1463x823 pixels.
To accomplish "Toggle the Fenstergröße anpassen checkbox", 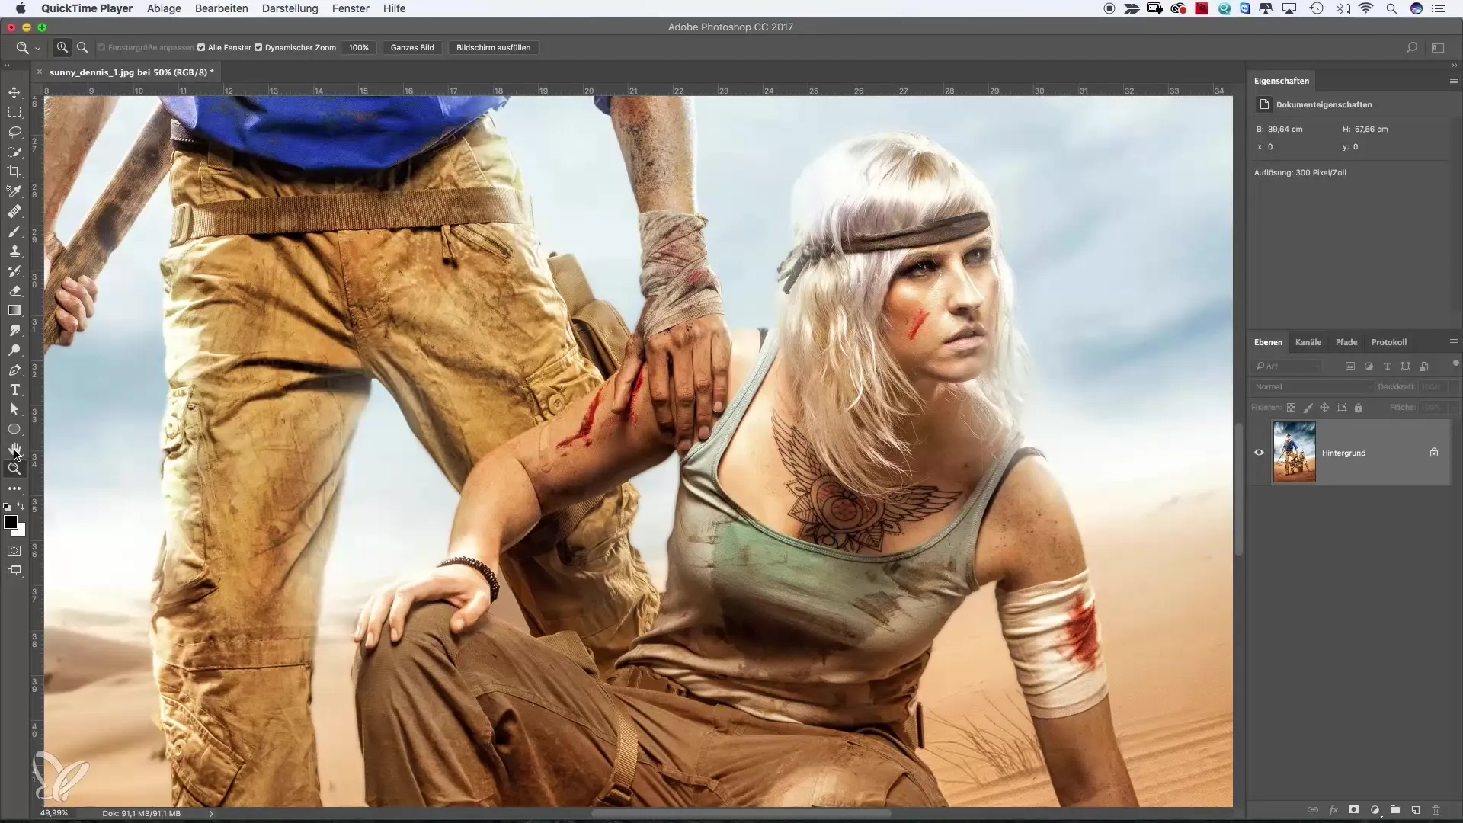I will coord(101,47).
